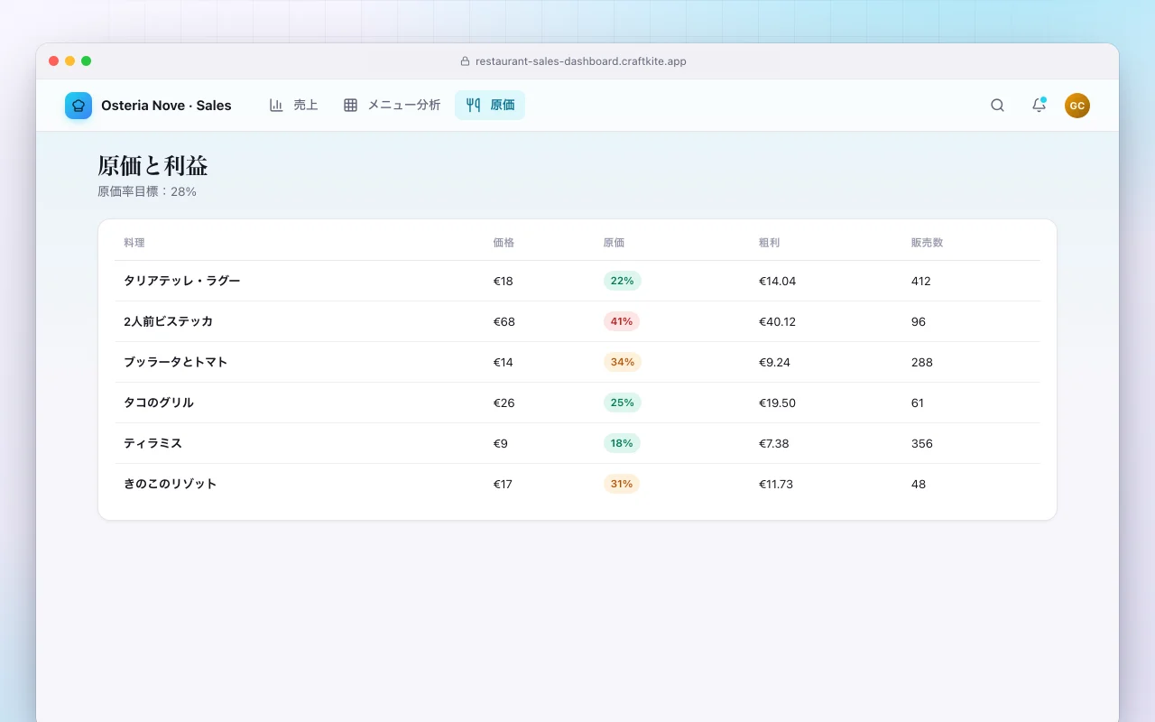Viewport: 1155px width, 722px height.
Task: Click the 31% cost badge
Action: click(x=621, y=484)
